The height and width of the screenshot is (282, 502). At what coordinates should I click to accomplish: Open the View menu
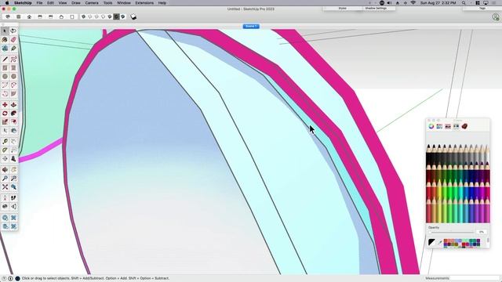click(63, 3)
